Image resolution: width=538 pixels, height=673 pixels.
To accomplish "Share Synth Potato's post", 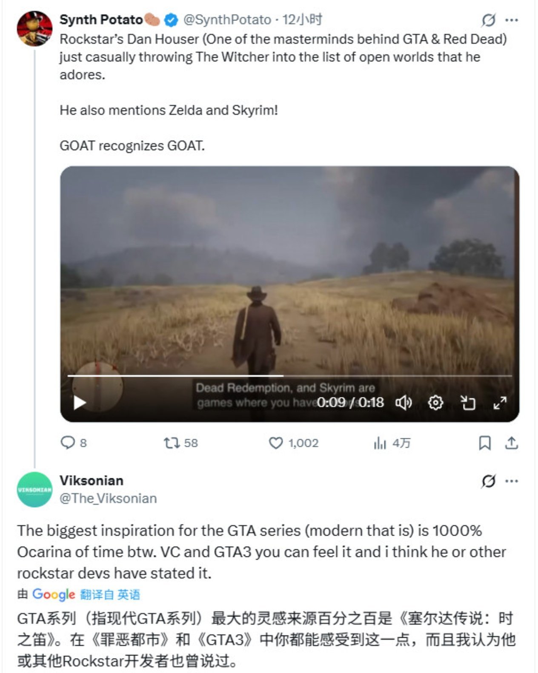I will click(511, 443).
